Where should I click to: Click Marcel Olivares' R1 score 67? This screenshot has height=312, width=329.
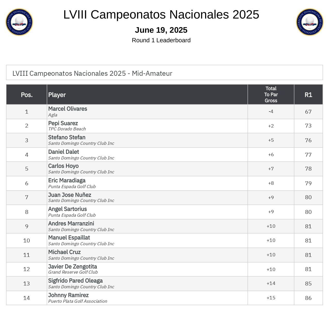click(x=308, y=112)
